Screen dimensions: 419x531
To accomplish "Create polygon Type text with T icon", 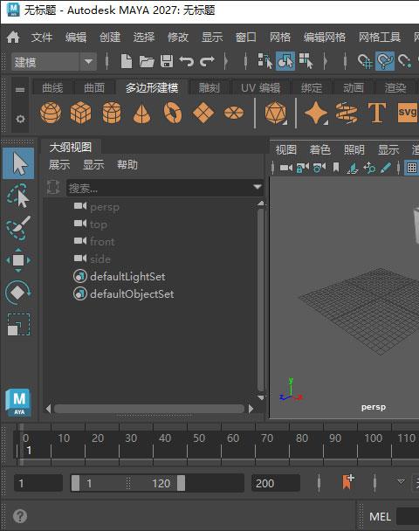I will pos(377,113).
